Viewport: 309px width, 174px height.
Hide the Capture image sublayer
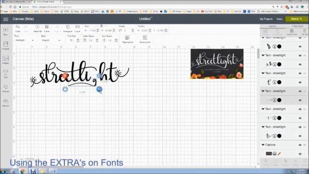tap(300, 154)
